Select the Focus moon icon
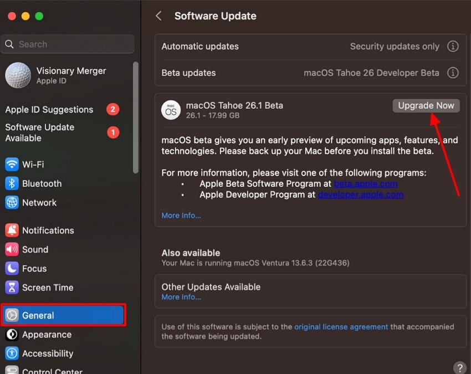This screenshot has height=374, width=471. coord(12,269)
